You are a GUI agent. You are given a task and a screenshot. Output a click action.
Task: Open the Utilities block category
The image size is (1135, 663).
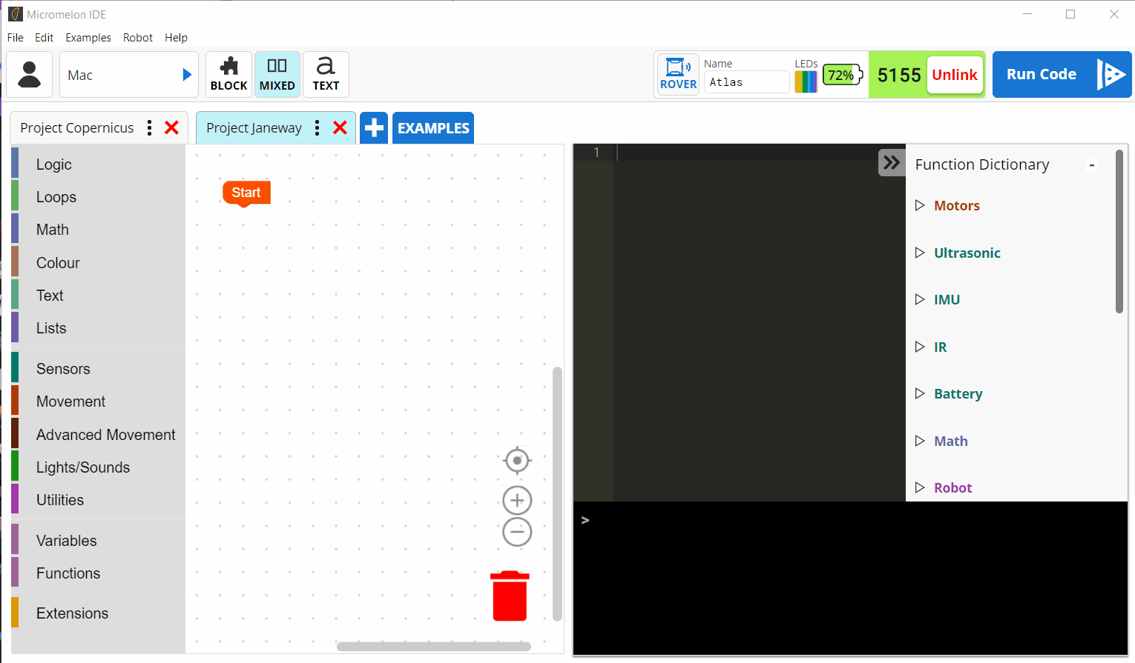[x=98, y=500]
